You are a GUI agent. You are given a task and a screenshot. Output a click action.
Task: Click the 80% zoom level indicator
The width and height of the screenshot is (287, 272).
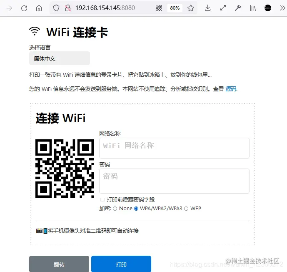[x=175, y=8]
